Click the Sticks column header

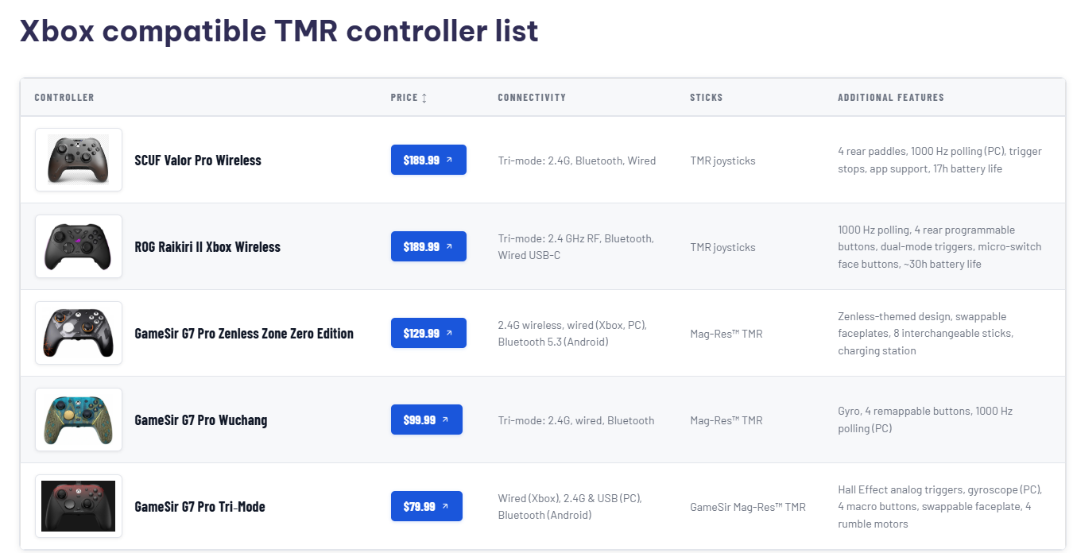tap(707, 98)
